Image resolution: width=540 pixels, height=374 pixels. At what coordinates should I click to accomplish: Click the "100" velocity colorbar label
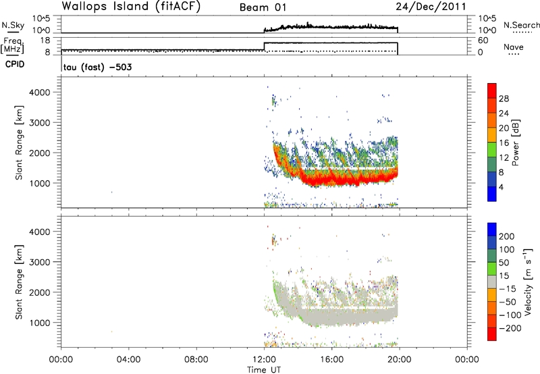point(507,249)
